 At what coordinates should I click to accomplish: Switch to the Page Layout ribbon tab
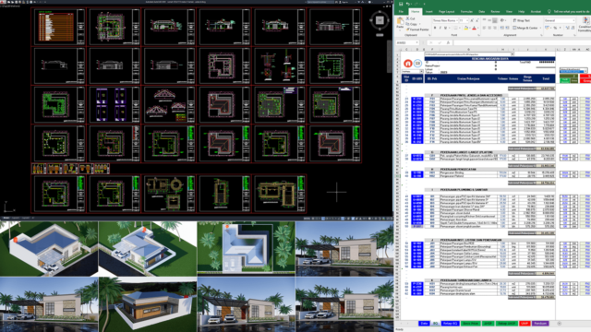(x=447, y=12)
